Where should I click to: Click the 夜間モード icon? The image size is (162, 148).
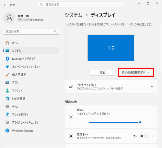71,136
